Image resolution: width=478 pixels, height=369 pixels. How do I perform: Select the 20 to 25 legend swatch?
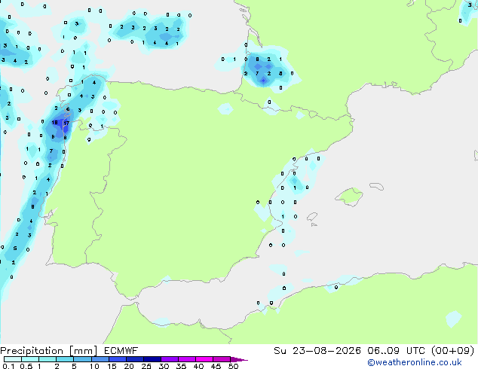[x=134, y=359]
